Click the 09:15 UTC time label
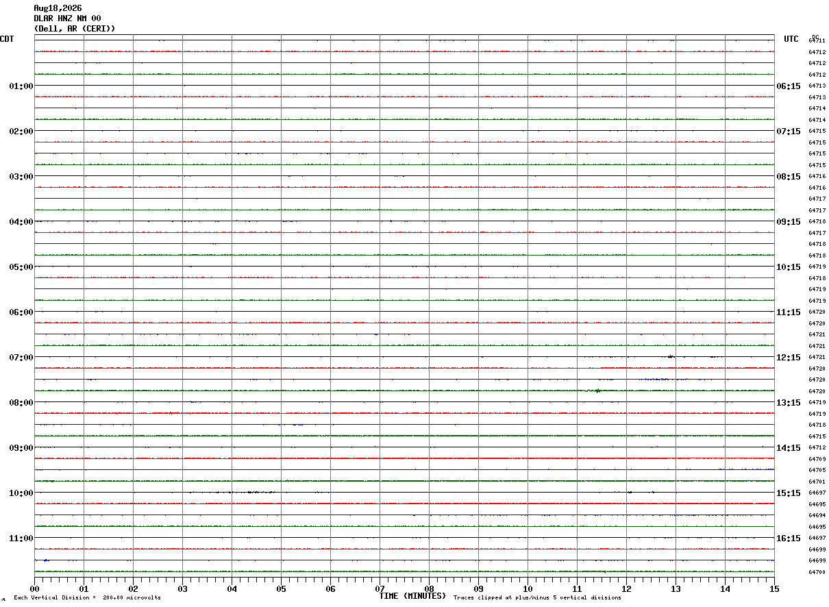The height and width of the screenshot is (607, 829). (x=789, y=222)
